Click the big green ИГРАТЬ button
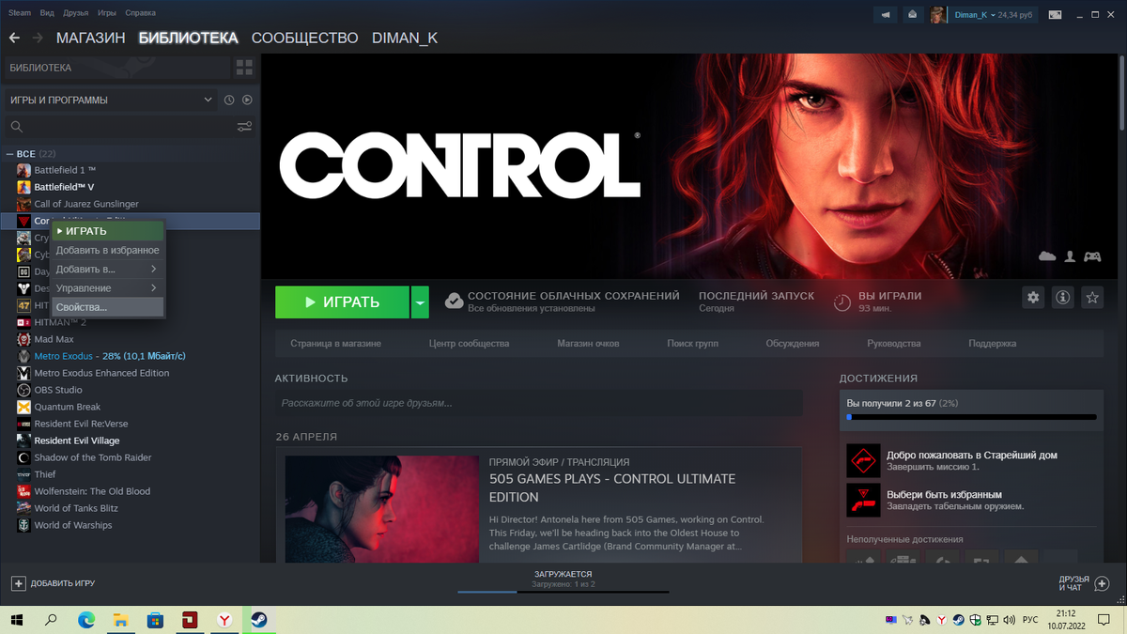Screen dimensions: 1127x634 point(342,302)
